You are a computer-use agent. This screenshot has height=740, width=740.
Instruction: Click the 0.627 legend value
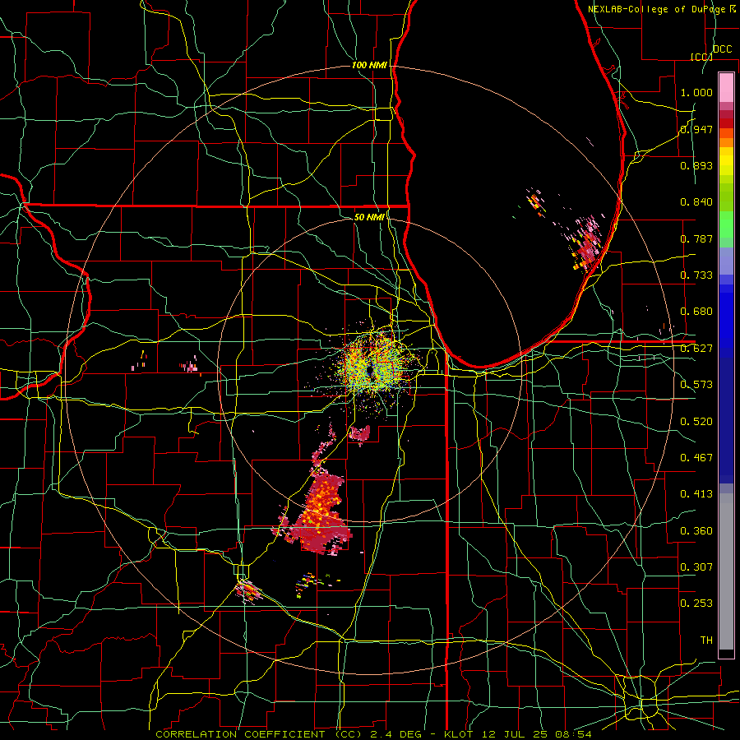(696, 349)
